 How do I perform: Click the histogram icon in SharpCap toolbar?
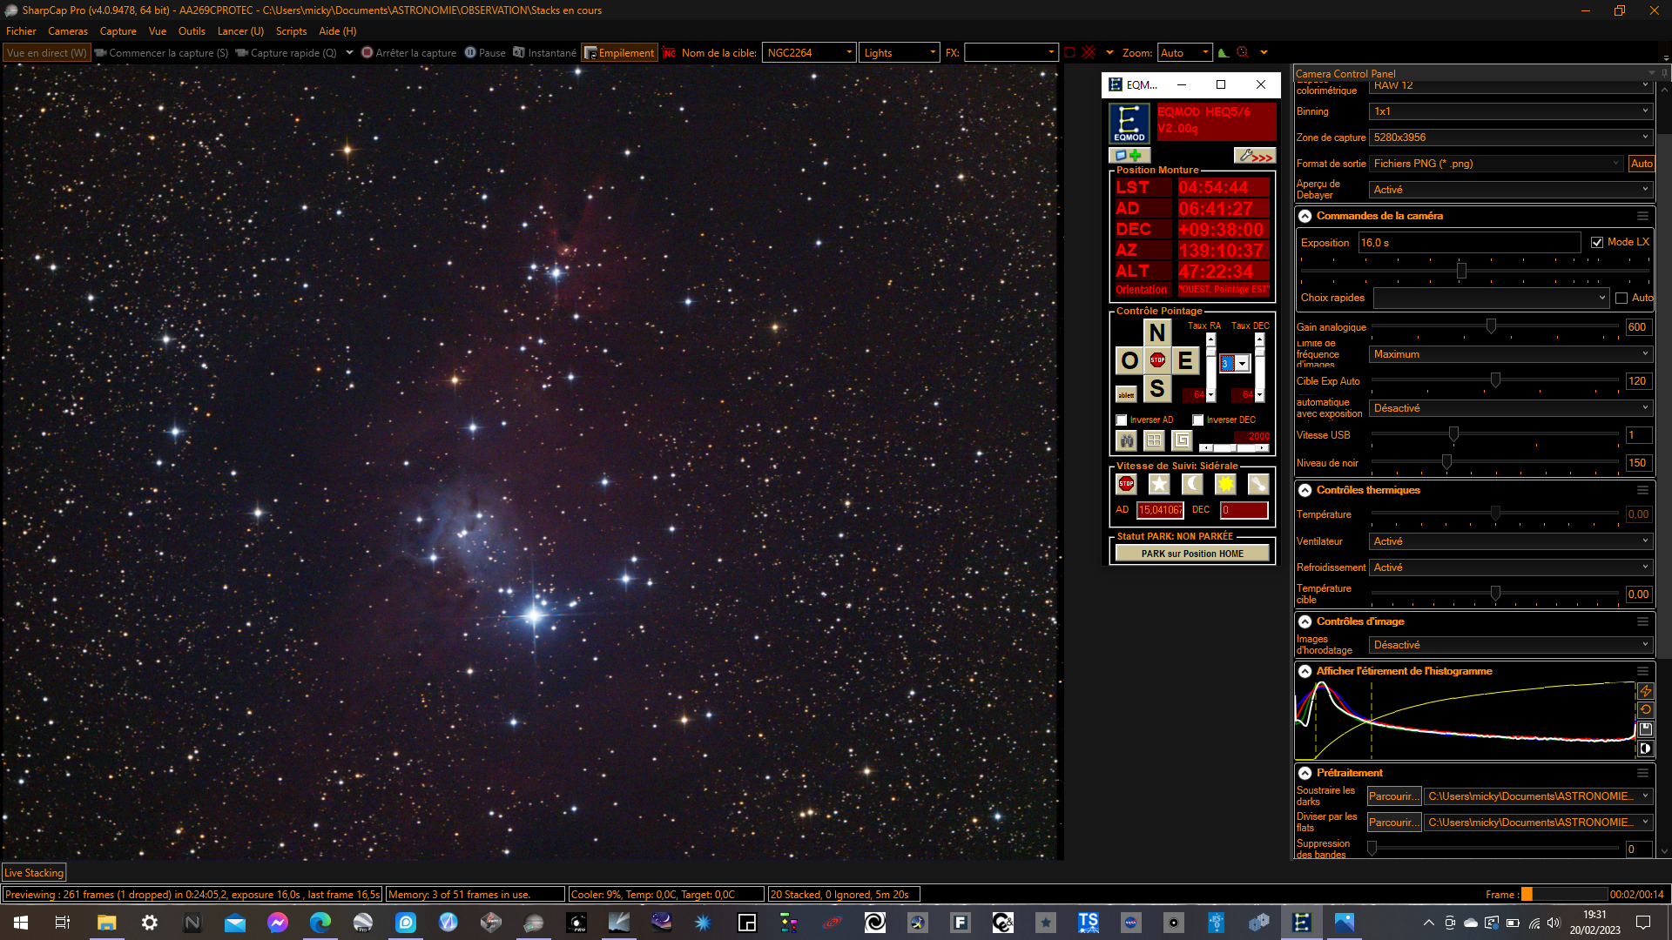point(1224,53)
